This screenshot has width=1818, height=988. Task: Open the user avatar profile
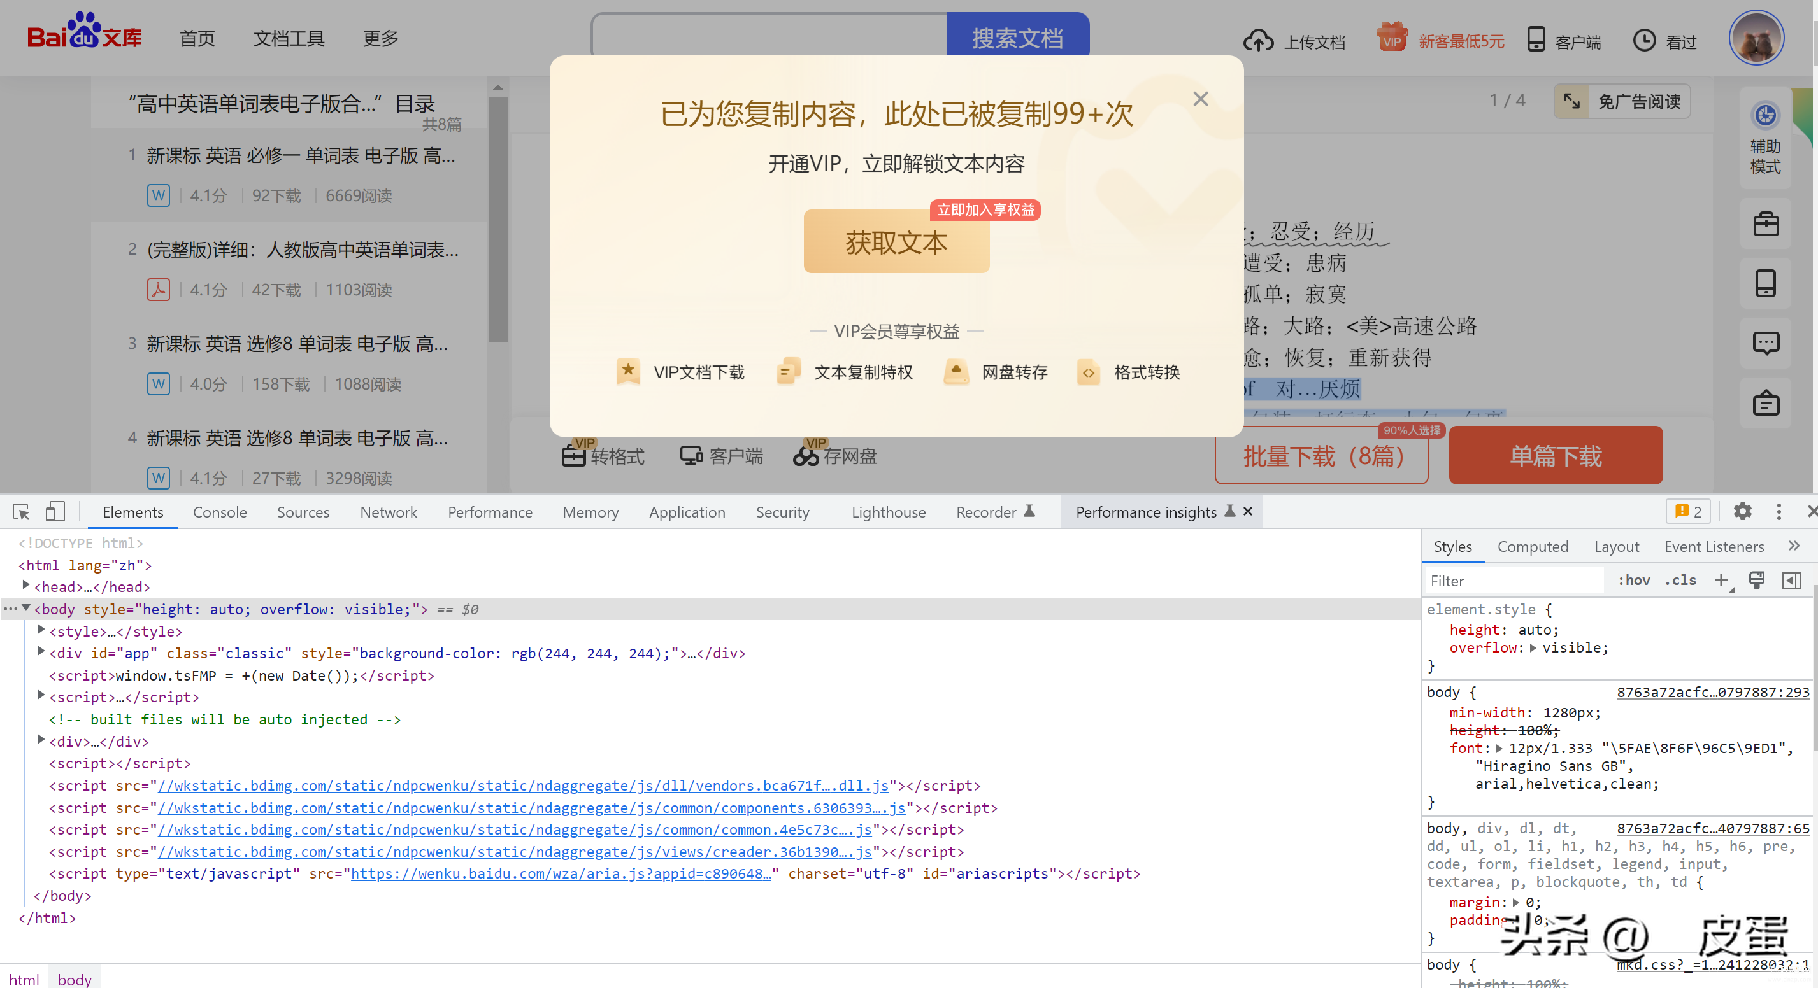point(1756,39)
